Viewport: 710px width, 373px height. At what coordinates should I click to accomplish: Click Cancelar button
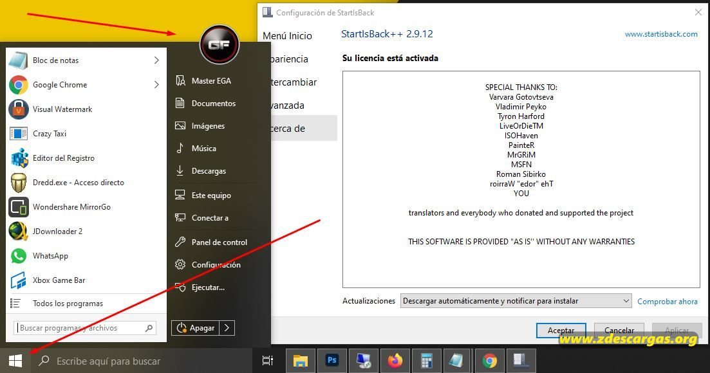tap(619, 330)
